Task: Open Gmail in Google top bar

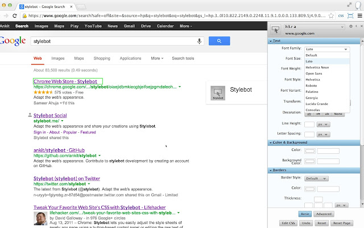Action: 129,26
